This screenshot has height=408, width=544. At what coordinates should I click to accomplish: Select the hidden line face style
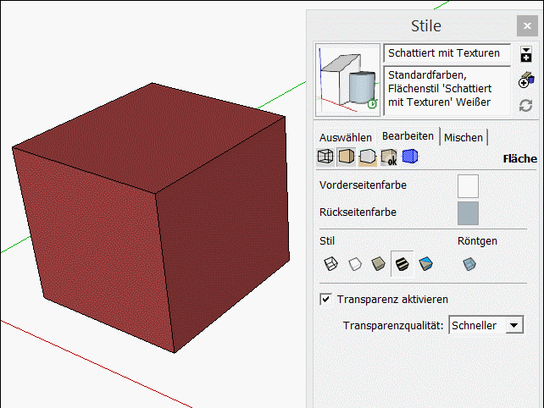(x=354, y=264)
